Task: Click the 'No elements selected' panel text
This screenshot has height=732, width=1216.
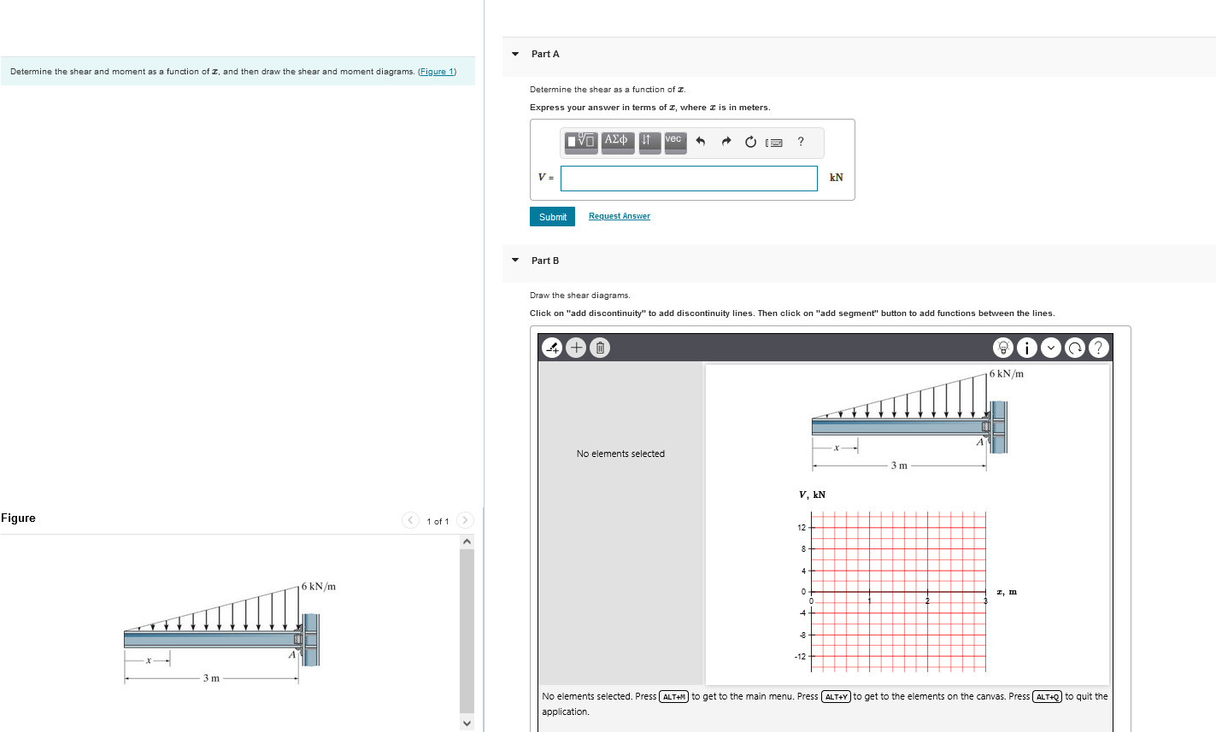Action: pyautogui.click(x=620, y=454)
